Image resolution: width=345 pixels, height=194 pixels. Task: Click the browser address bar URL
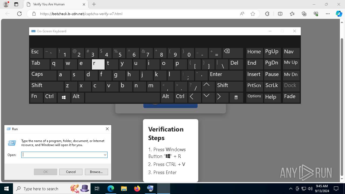81,14
